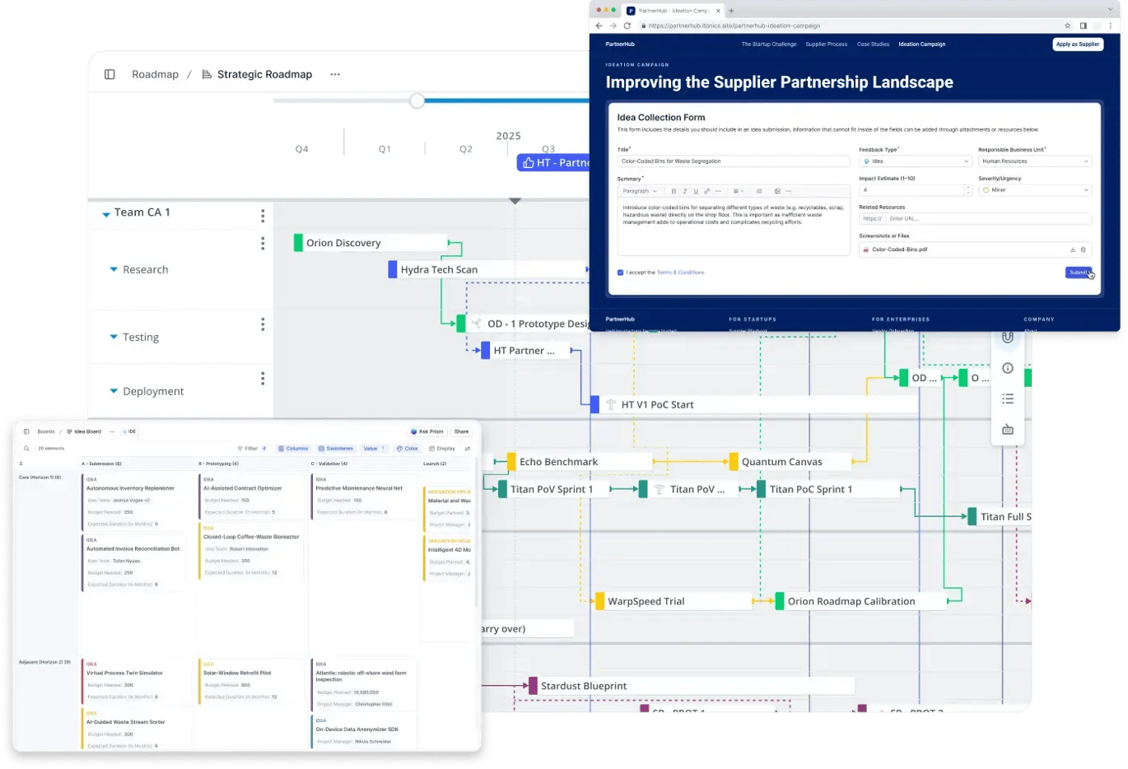Toggle the Terms & Conditions checkbox

point(620,273)
